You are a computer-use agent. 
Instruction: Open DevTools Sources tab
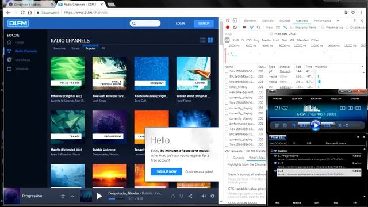coord(285,21)
